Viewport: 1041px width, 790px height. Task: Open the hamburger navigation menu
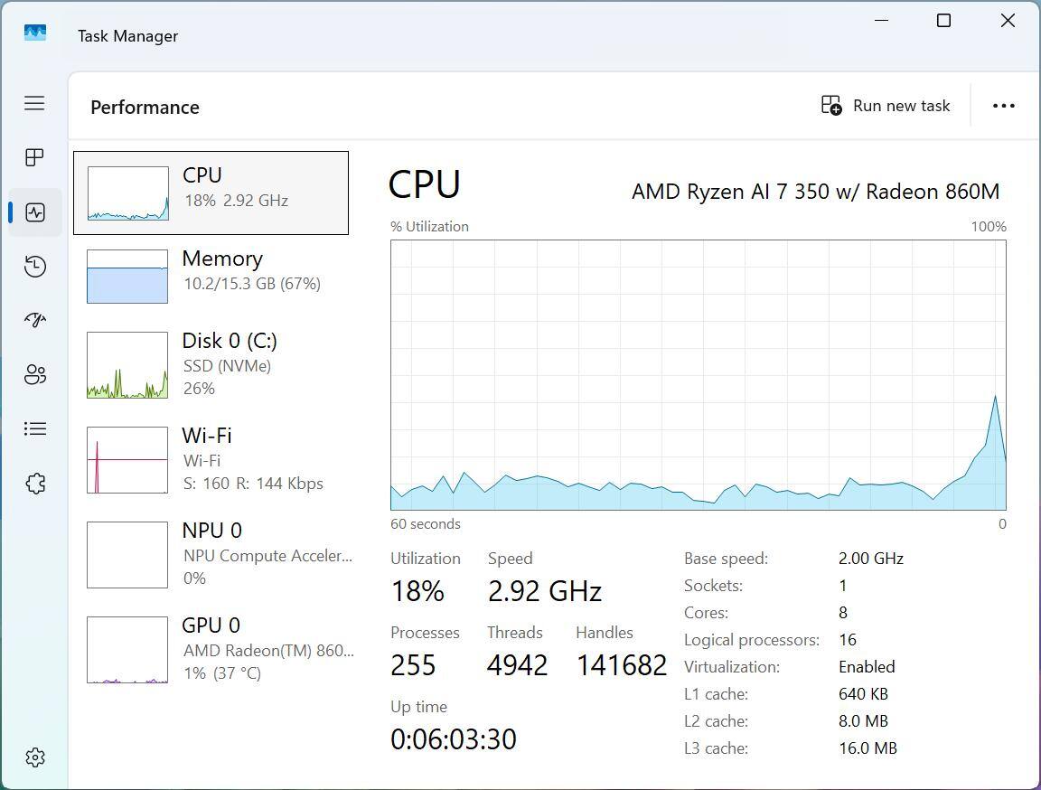click(x=34, y=103)
